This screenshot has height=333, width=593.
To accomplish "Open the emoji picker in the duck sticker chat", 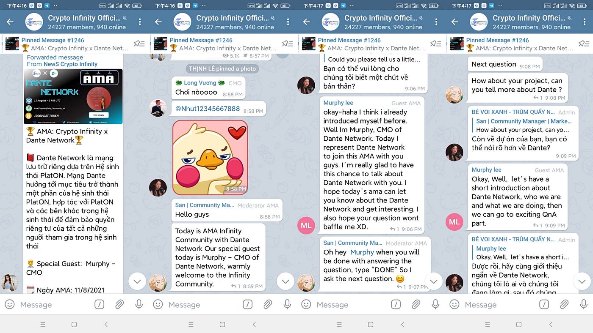I will [x=158, y=304].
